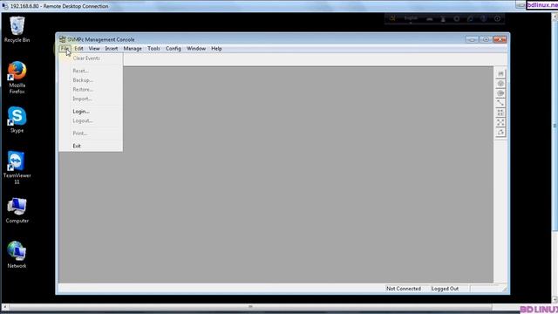Image resolution: width=558 pixels, height=314 pixels.
Task: Click the four-arrows expand icon in right toolbar
Action: pos(500,122)
